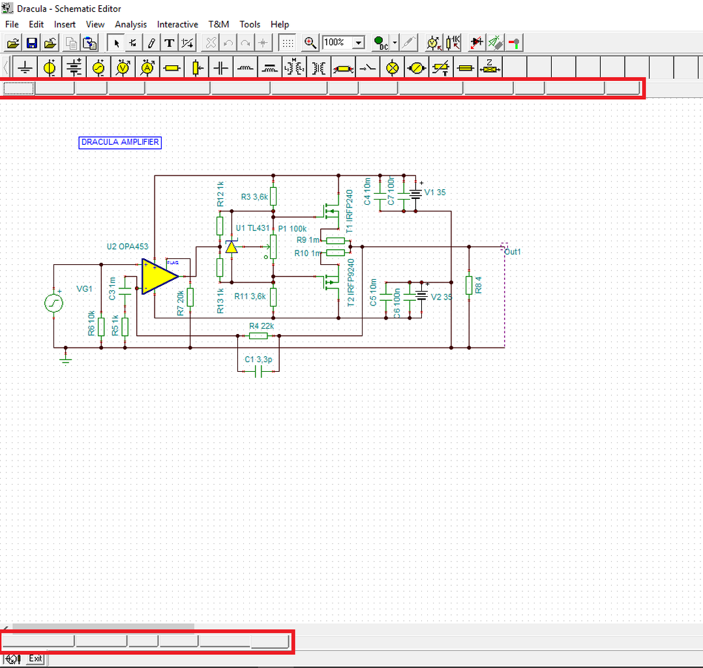The image size is (703, 668).
Task: Toggle the dotted grid display button
Action: [x=288, y=43]
